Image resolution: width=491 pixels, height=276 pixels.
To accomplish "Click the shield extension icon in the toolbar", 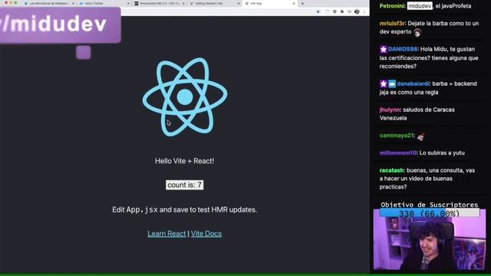I will click(334, 11).
